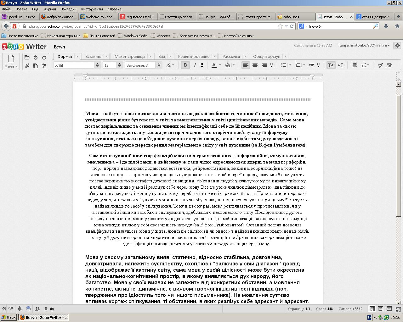Open the bulleted list style dropdown
The height and width of the screenshot is (322, 403).
click(290, 65)
